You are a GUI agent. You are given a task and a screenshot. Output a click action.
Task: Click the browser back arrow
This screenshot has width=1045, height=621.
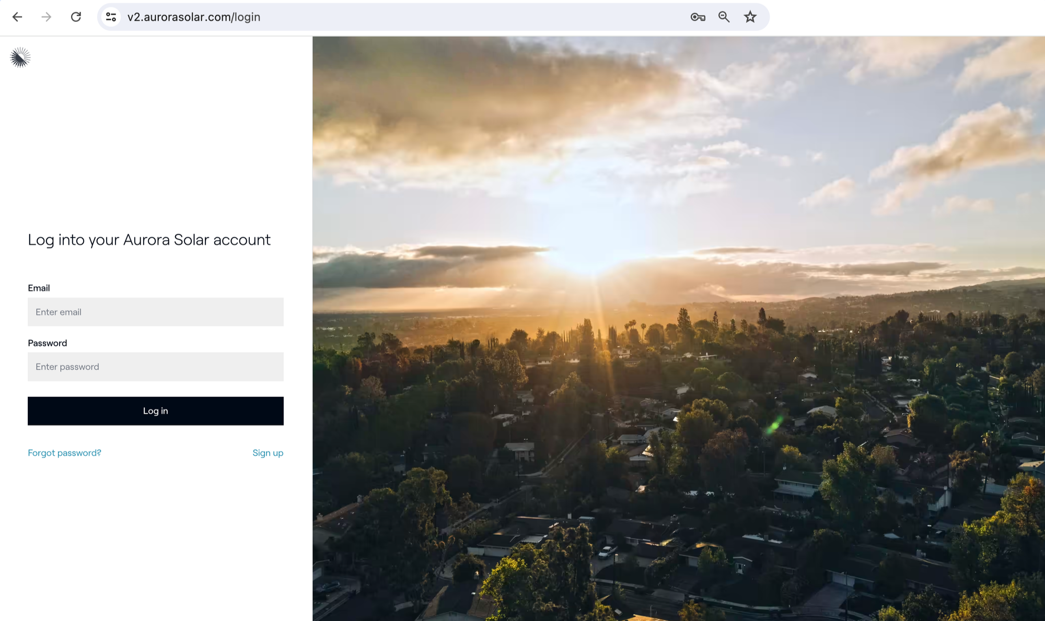pos(17,17)
